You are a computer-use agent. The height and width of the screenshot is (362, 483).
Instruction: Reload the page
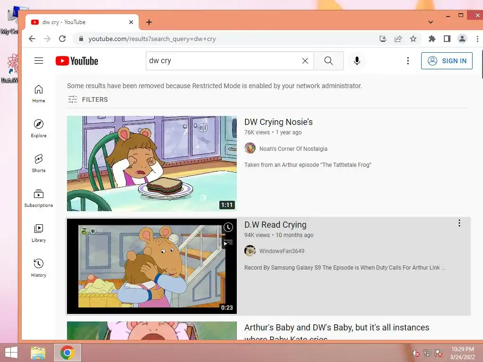point(62,39)
